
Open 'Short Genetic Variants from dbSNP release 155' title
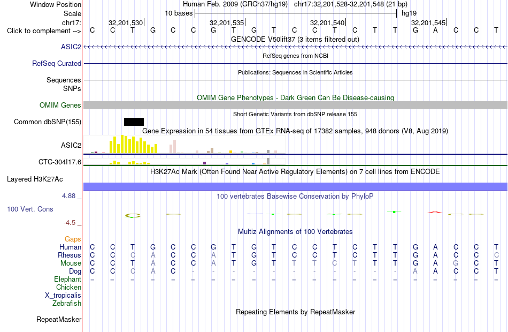point(295,114)
